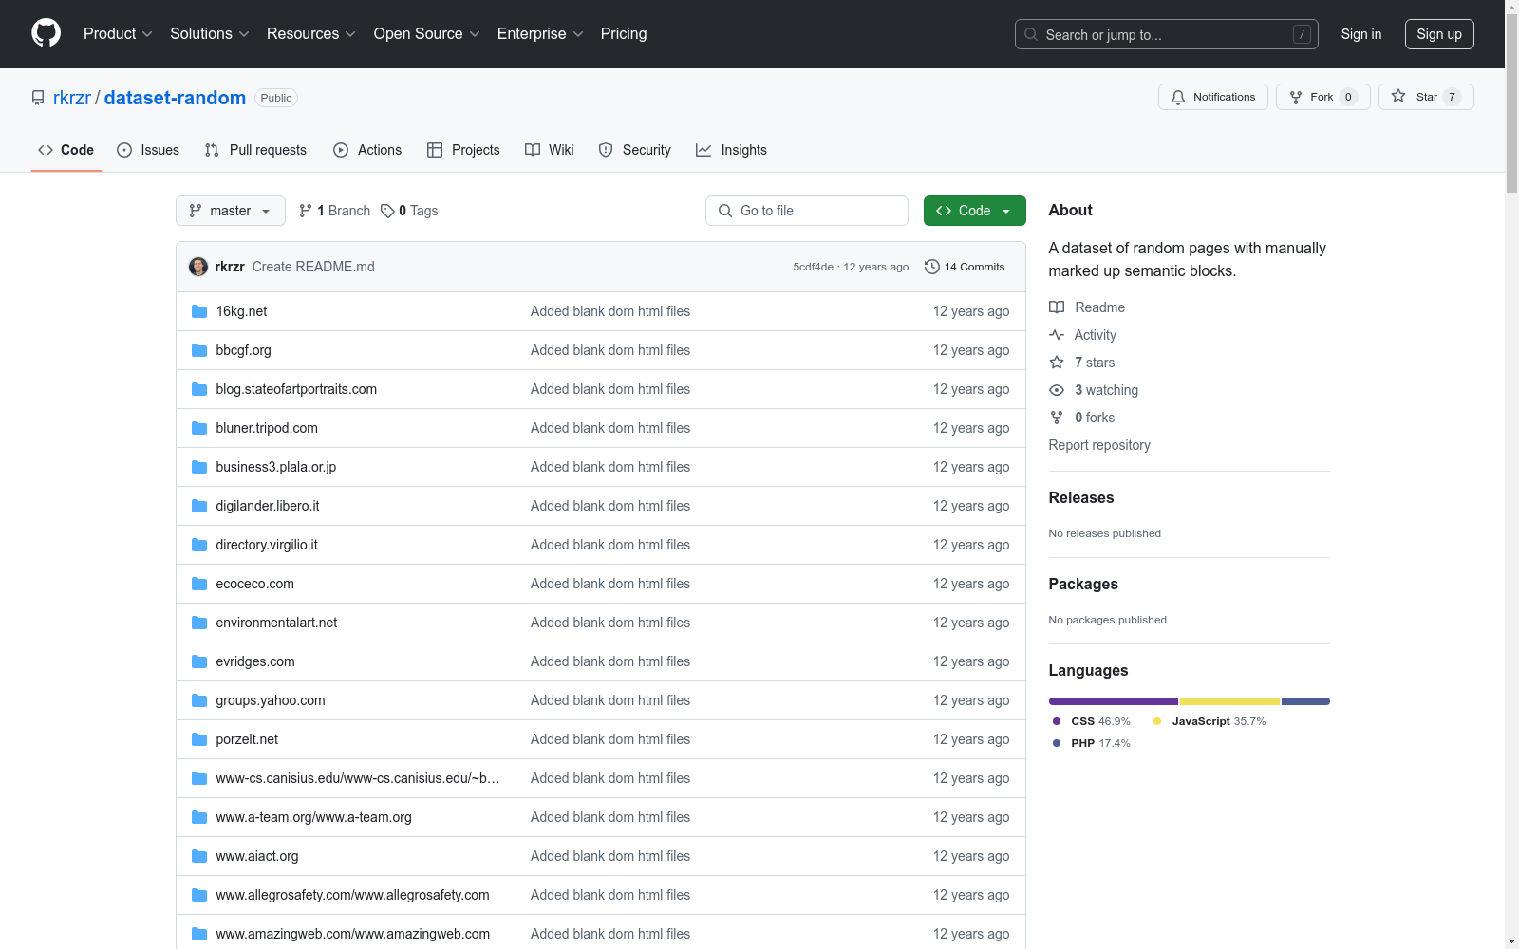Click folder icon for environmentalart.net
This screenshot has height=949, width=1519.
click(199, 623)
